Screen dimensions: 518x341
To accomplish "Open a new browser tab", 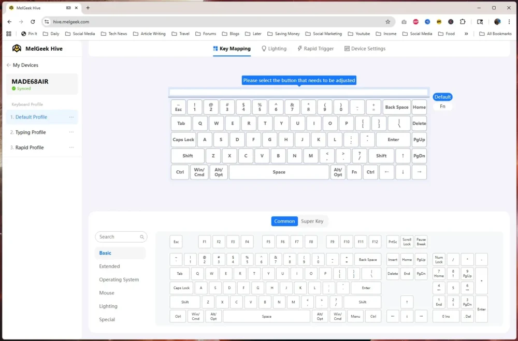I will click(88, 8).
